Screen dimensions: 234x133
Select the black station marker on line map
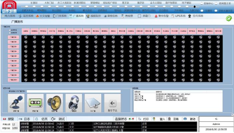coord(194,7)
